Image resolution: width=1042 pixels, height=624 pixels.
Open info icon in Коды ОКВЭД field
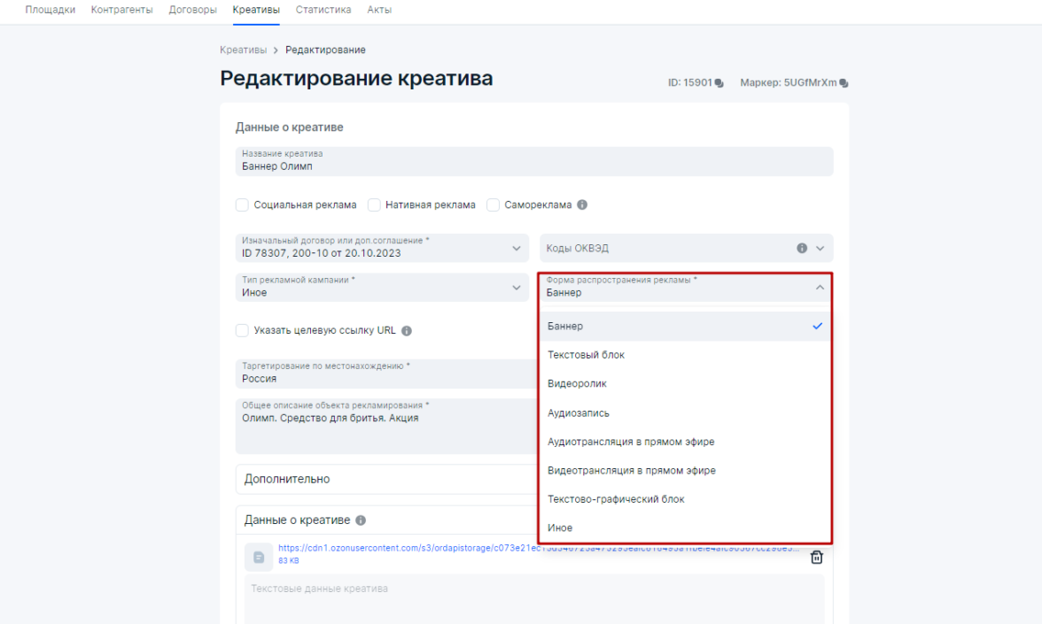pos(802,248)
